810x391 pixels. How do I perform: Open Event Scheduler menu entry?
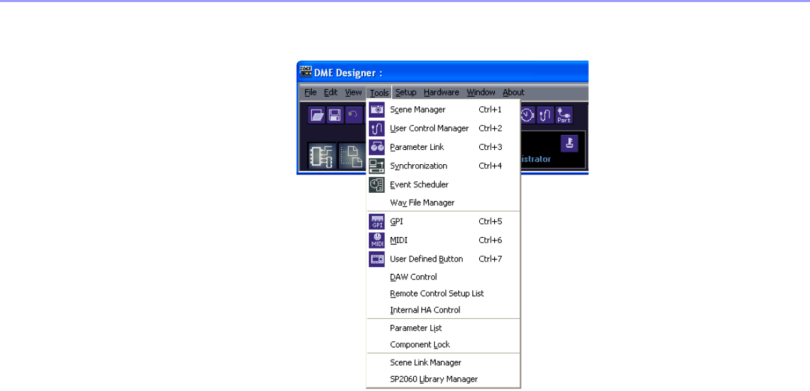coord(443,184)
